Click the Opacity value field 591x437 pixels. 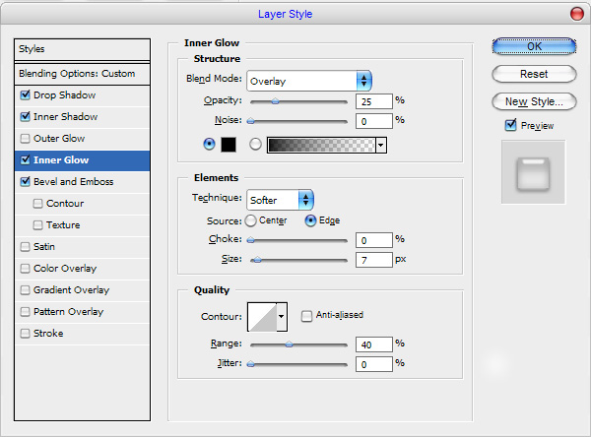[x=374, y=101]
